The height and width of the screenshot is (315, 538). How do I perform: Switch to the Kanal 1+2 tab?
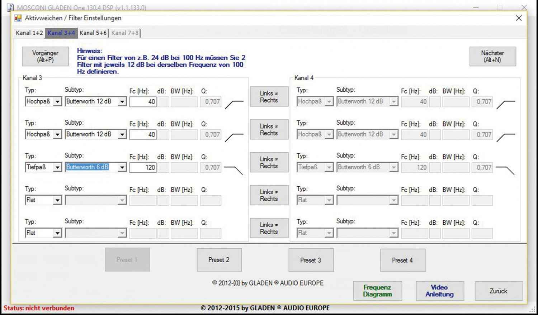(x=29, y=33)
